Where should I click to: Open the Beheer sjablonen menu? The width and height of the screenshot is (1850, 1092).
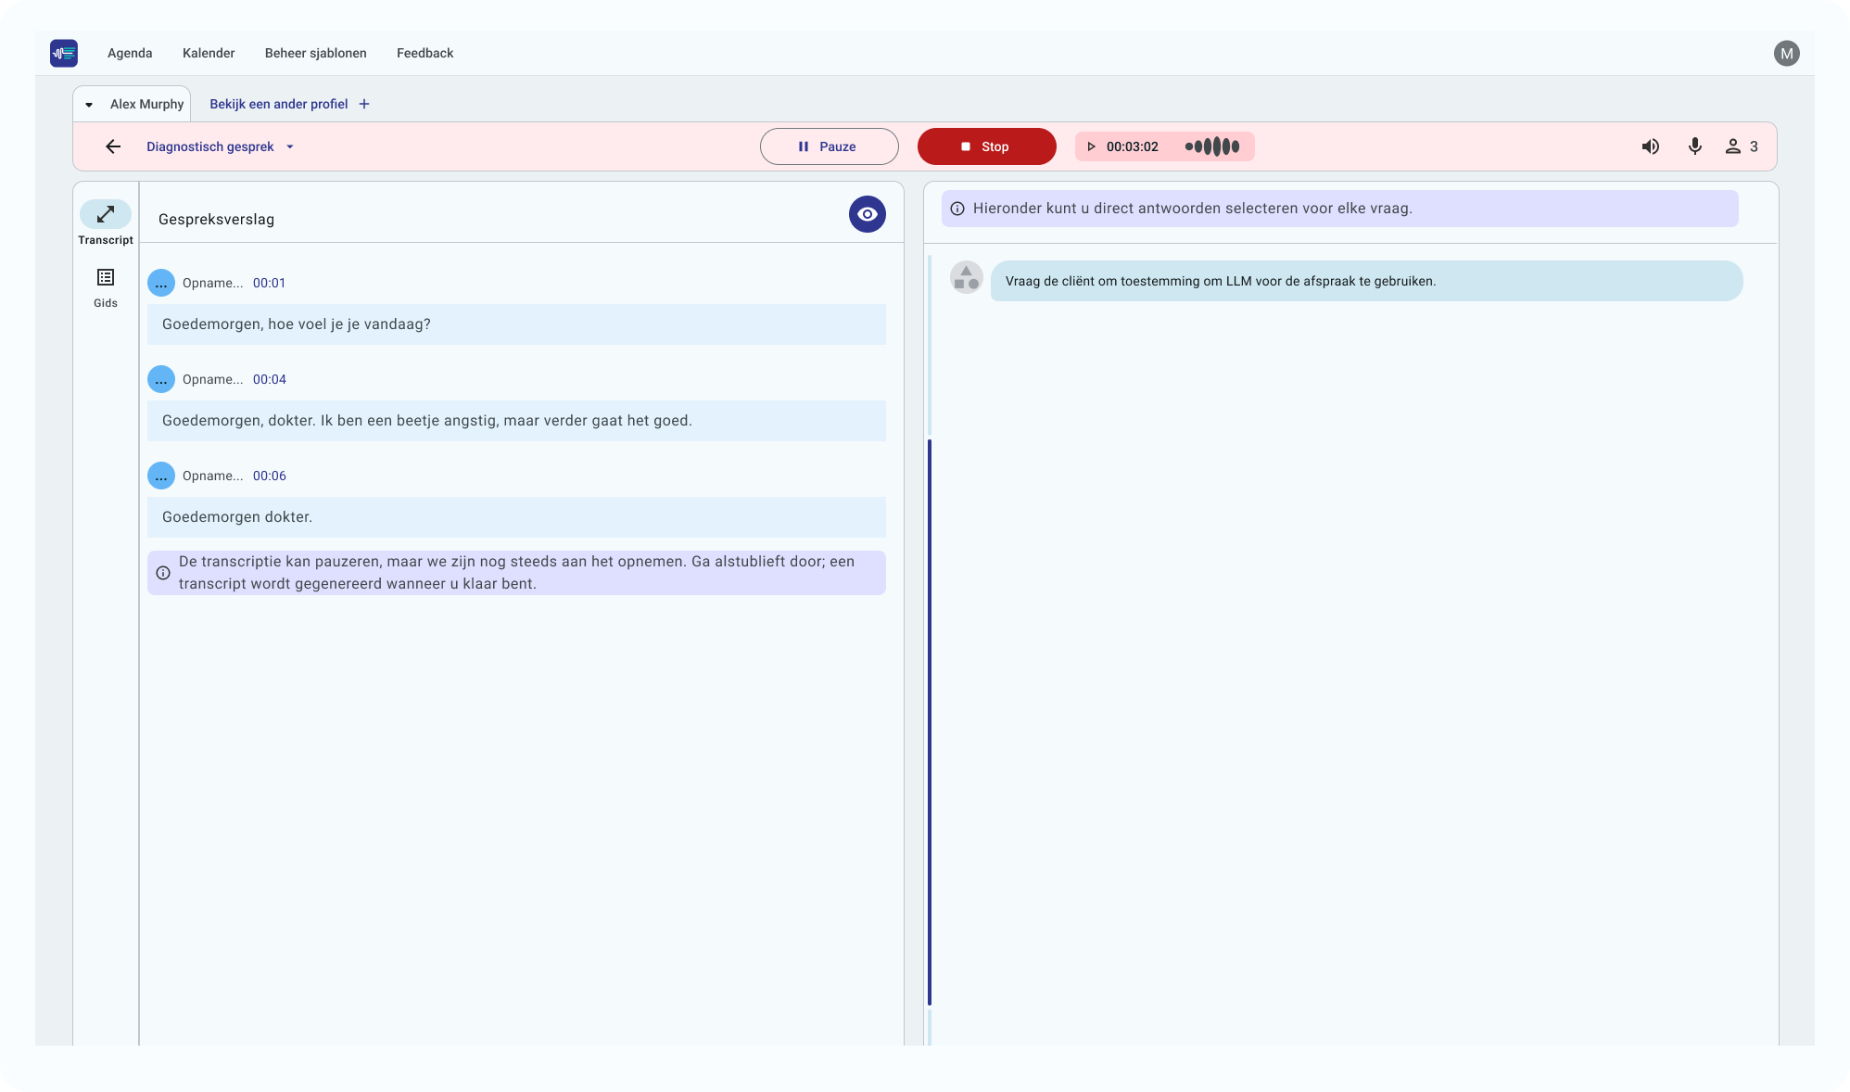point(315,53)
